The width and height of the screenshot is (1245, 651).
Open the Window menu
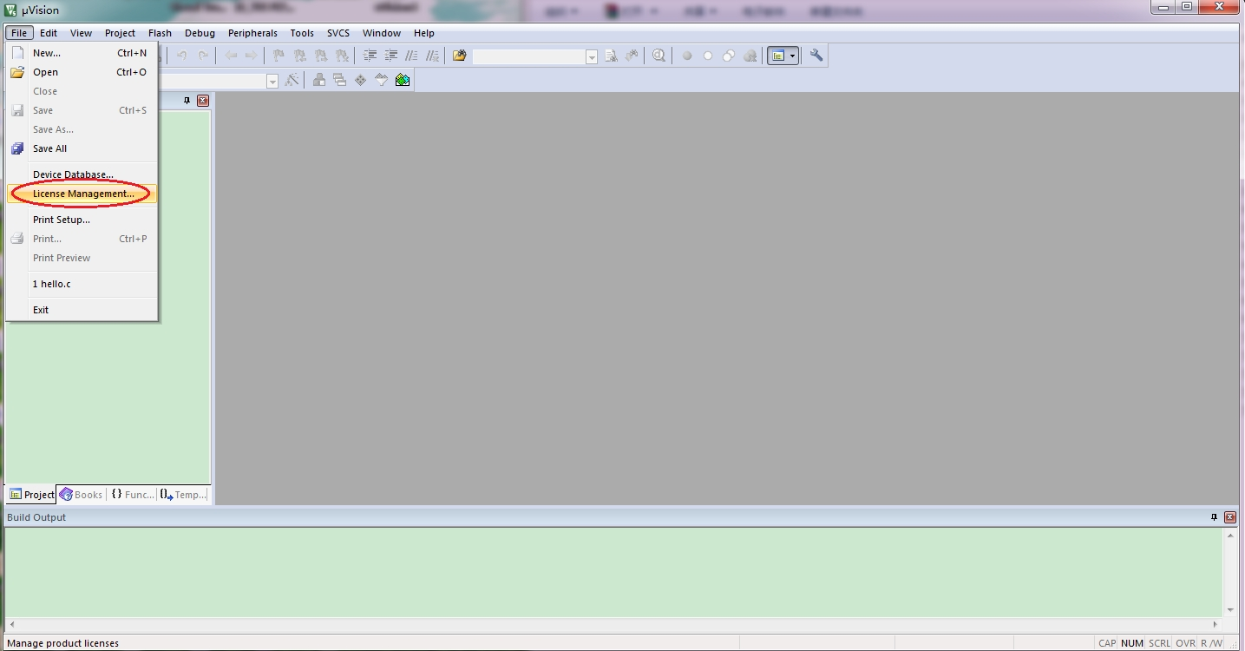point(382,33)
